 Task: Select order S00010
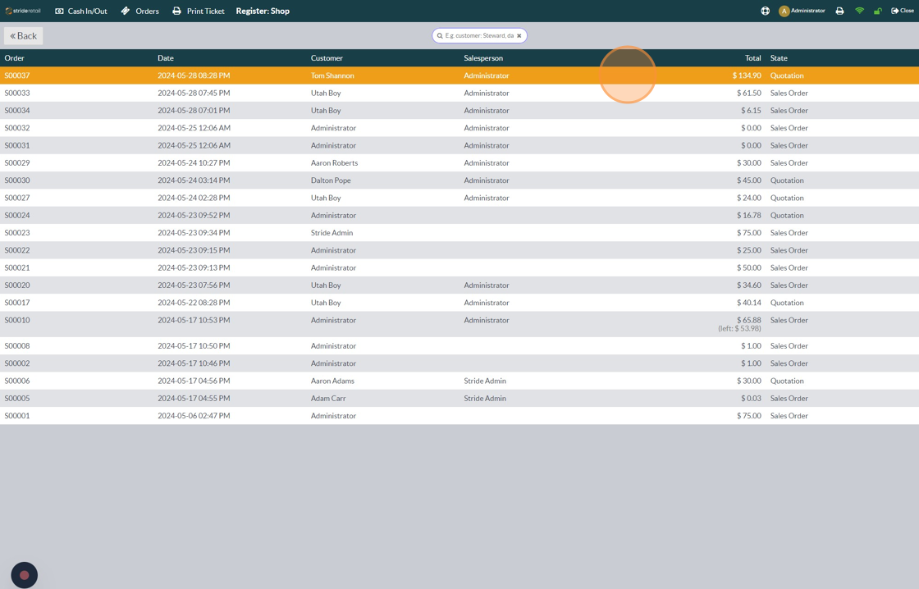click(459, 324)
